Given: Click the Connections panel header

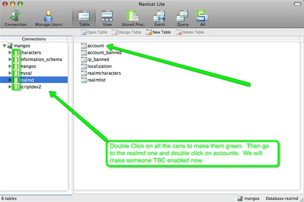Looking at the screenshot, I should 34,39.
